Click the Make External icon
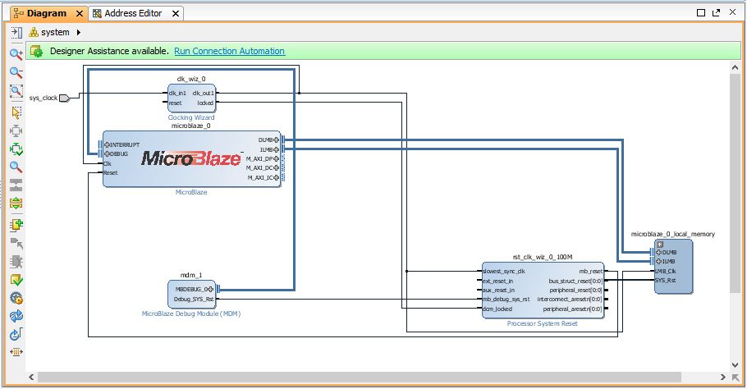Viewport: 747px width, 389px height. tap(16, 243)
